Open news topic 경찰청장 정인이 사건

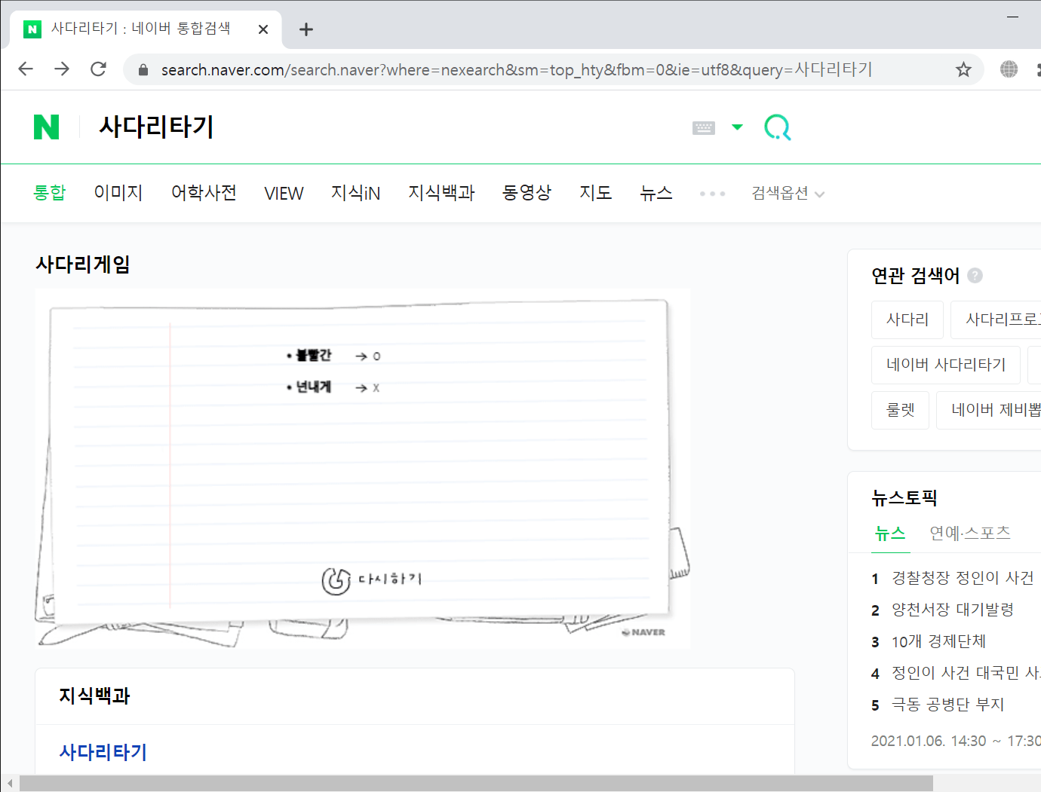click(x=963, y=578)
